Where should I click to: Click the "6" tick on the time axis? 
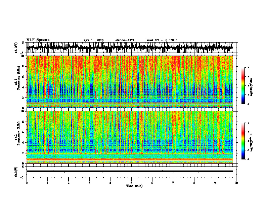152,183
